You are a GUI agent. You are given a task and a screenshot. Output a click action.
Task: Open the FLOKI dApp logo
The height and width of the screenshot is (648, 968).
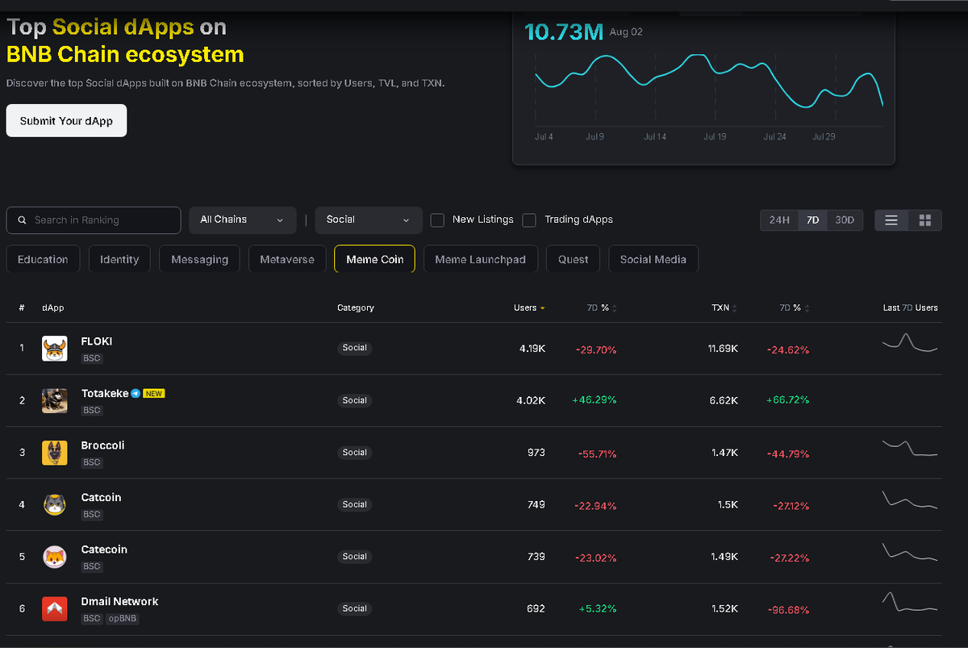[x=55, y=349]
